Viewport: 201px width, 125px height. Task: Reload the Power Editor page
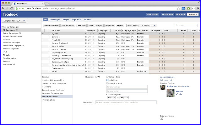pos(12,8)
